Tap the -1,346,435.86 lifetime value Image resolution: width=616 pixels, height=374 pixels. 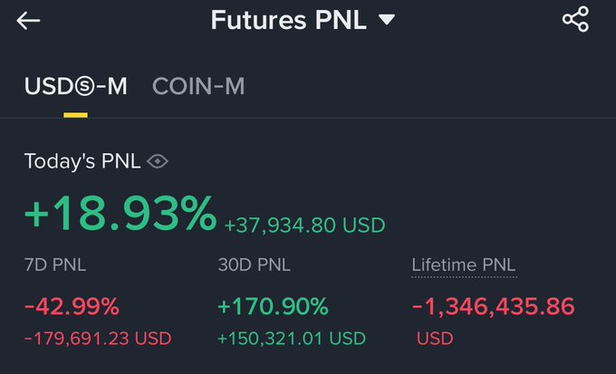[494, 306]
